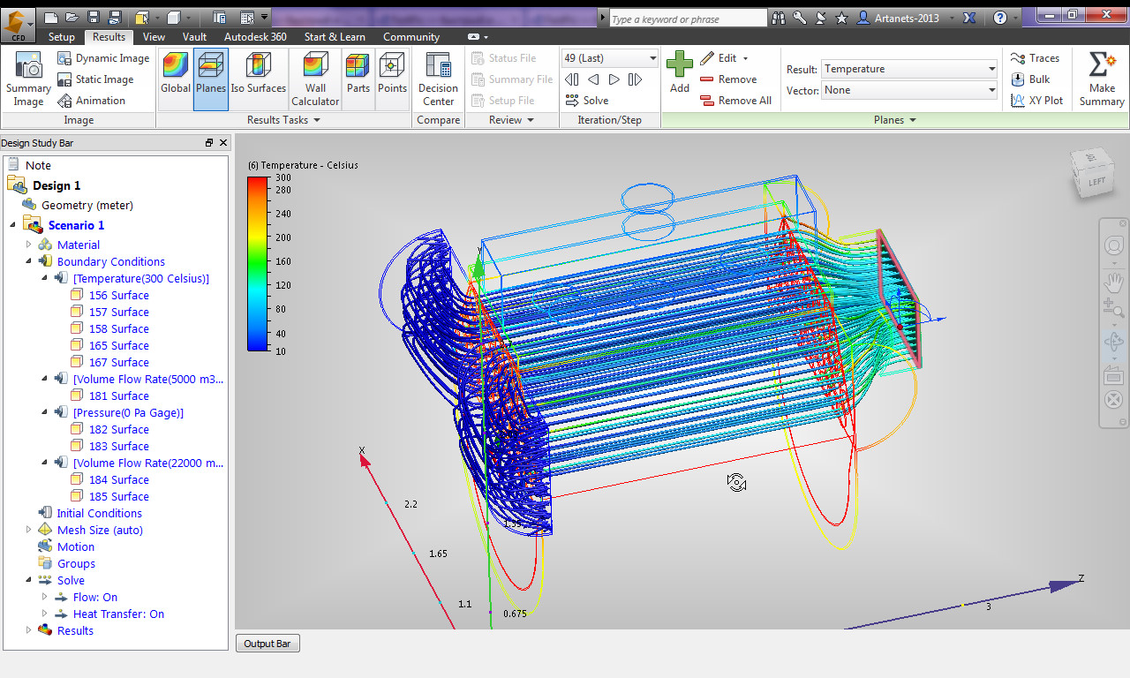Click Static Image
Viewport: 1130px width, 678px height.
[x=95, y=79]
